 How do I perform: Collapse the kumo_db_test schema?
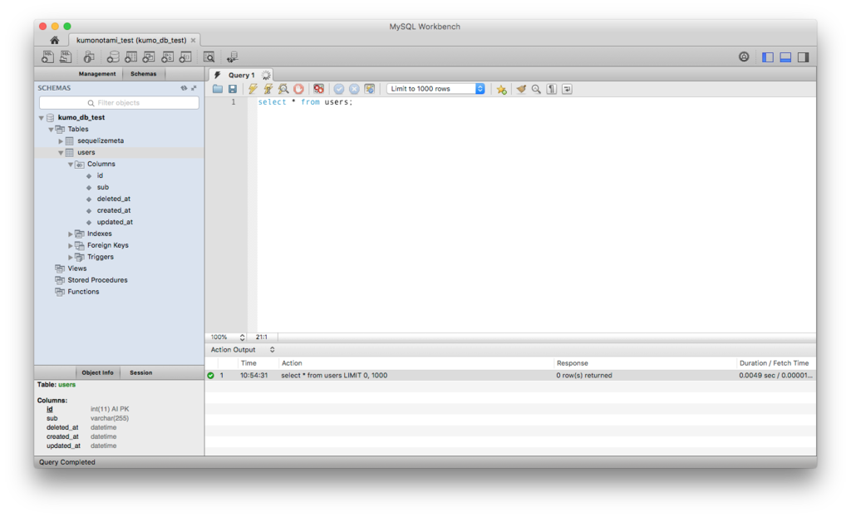(x=42, y=118)
